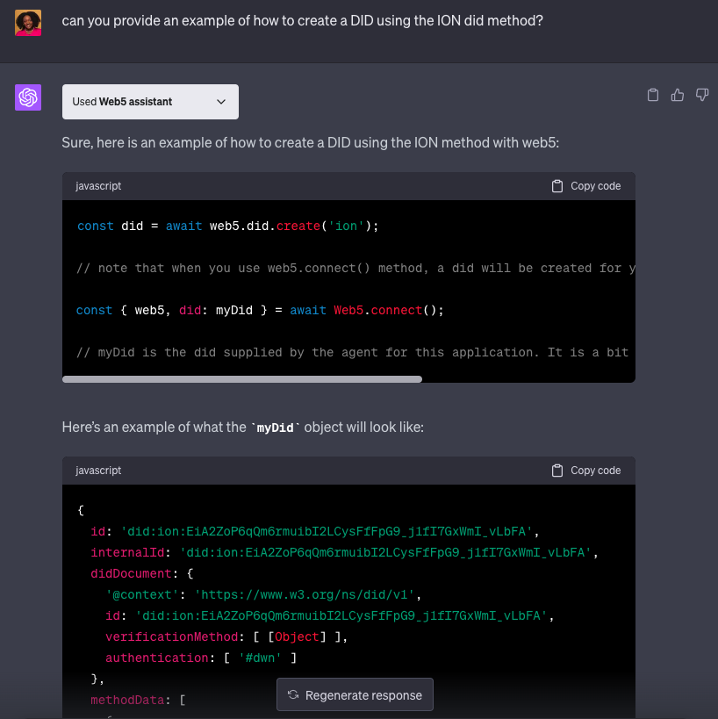Screen dimensions: 718x719
Task: Click the comment starting '// note that when'
Action: coord(355,269)
